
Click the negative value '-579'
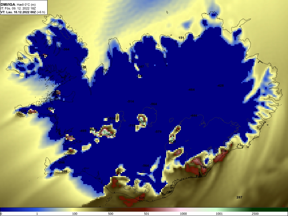pyautogui.click(x=158, y=132)
